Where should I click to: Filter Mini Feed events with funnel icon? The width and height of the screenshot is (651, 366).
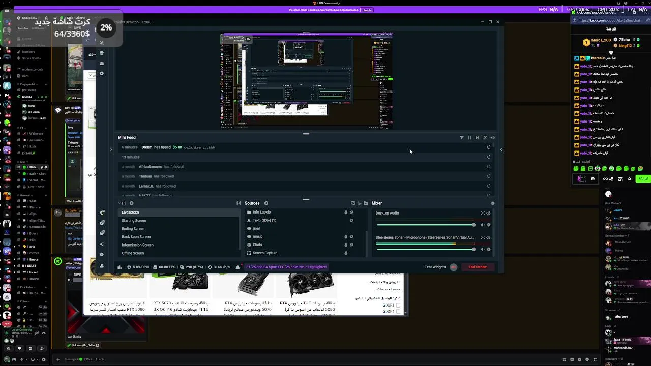pyautogui.click(x=462, y=138)
